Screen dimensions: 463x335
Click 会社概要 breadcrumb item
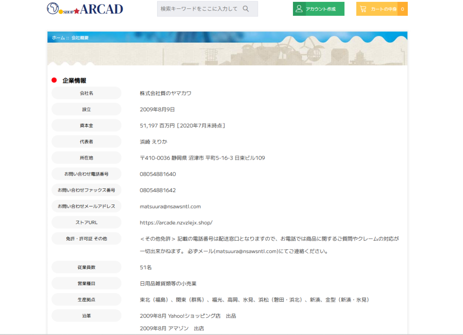point(80,38)
